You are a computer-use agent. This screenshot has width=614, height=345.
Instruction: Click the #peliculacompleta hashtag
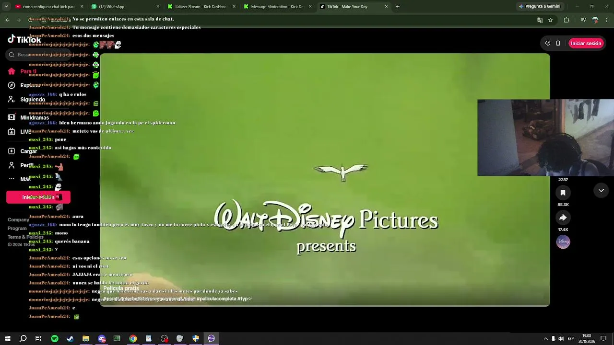pos(216,299)
